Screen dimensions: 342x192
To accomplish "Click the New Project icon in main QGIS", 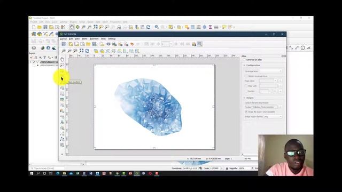I will coord(34,27).
